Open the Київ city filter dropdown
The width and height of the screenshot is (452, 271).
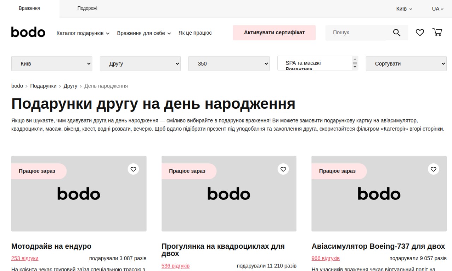coord(52,64)
